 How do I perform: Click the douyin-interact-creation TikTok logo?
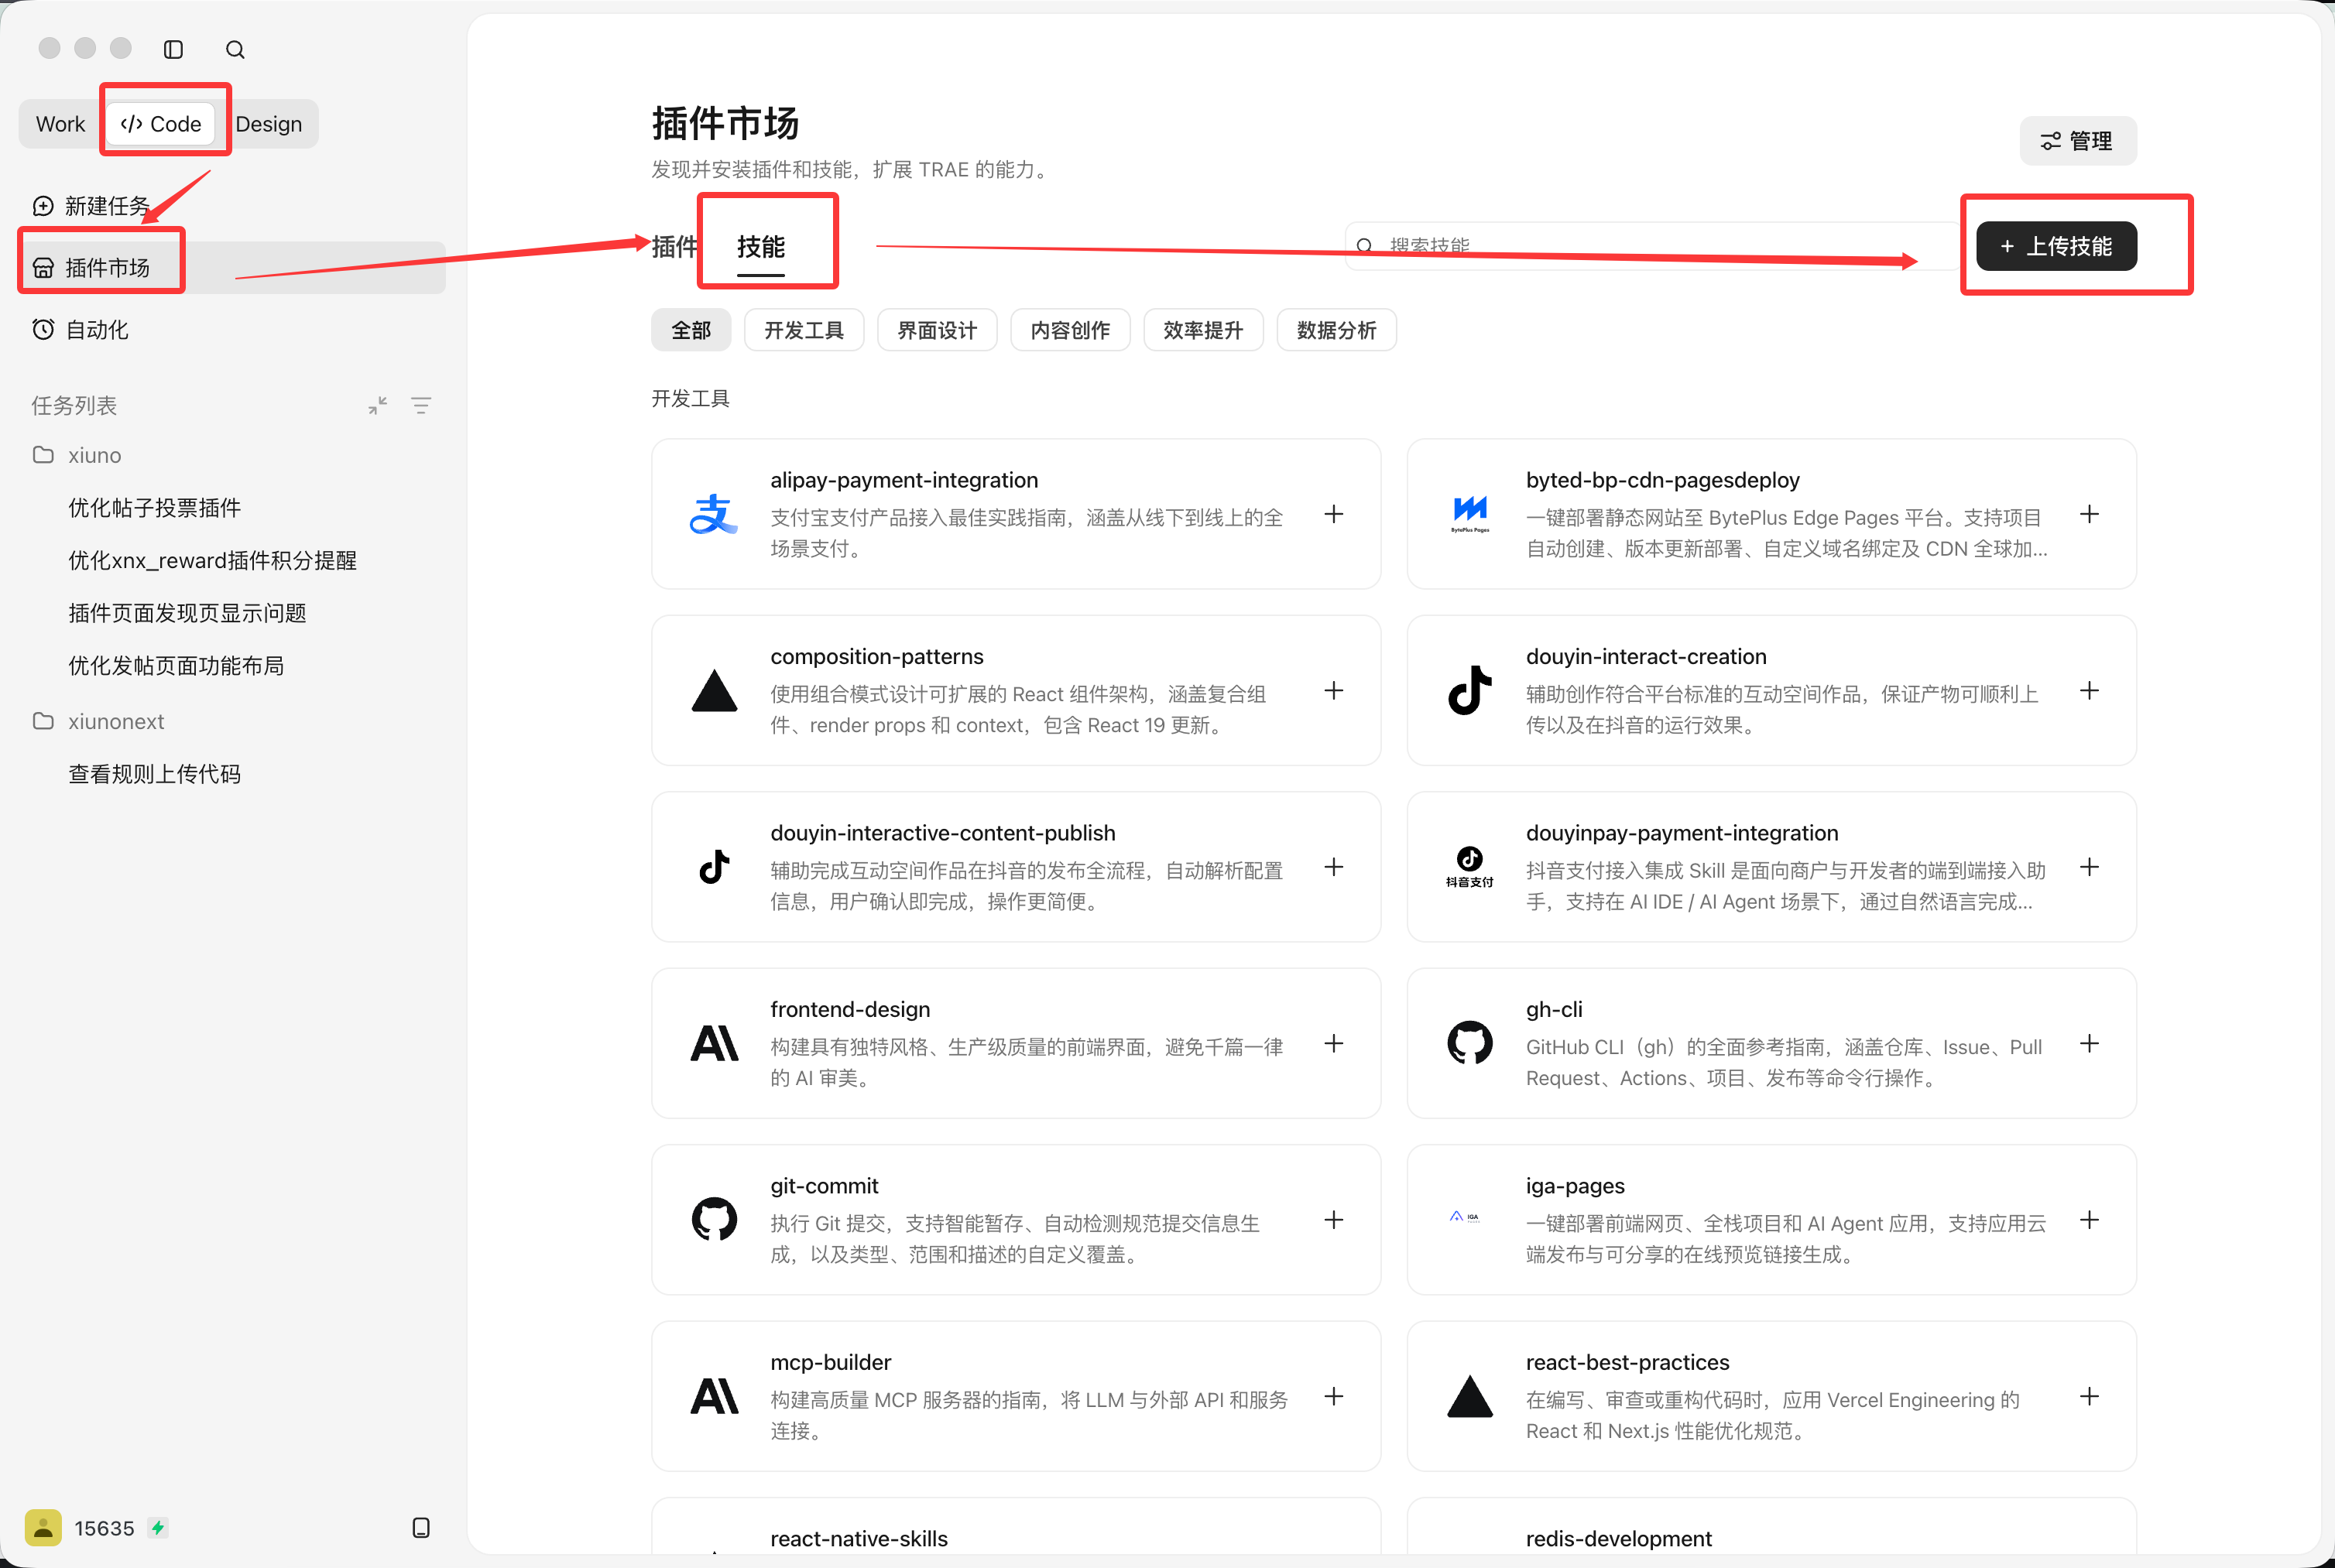[1469, 691]
